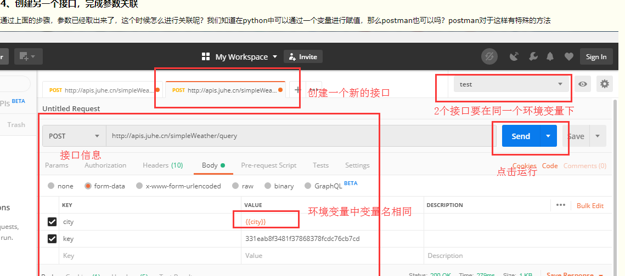This screenshot has width=625, height=276.
Task: Uncheck the city parameter checkbox
Action: 52,222
